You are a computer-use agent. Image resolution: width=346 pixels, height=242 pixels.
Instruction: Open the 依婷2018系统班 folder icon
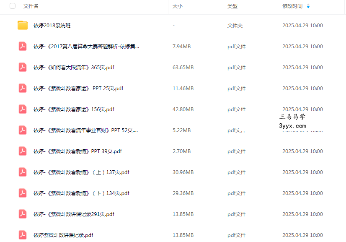point(23,25)
